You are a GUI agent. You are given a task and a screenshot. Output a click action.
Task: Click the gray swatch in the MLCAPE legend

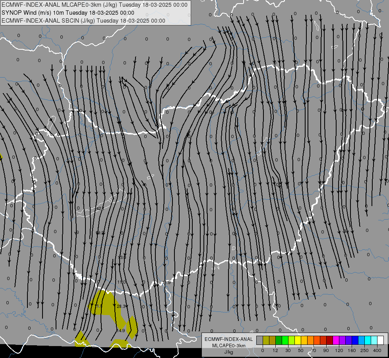pyautogui.click(x=260, y=340)
